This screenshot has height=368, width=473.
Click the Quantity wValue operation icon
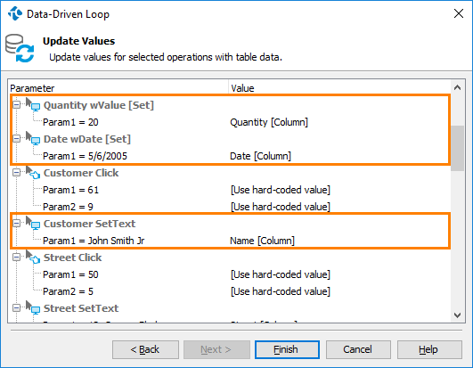pyautogui.click(x=33, y=104)
